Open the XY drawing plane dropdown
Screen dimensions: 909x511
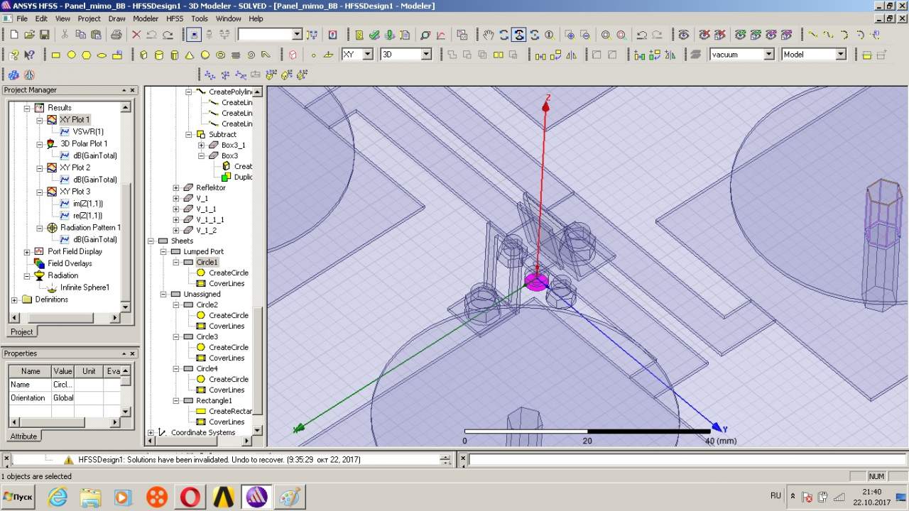tap(367, 55)
